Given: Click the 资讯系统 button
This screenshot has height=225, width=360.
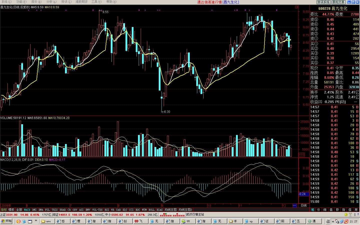Looking at the screenshot, I should coord(323,2).
